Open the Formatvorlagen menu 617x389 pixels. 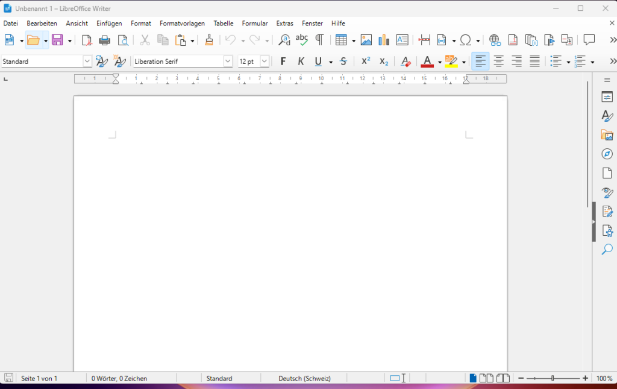click(x=182, y=24)
